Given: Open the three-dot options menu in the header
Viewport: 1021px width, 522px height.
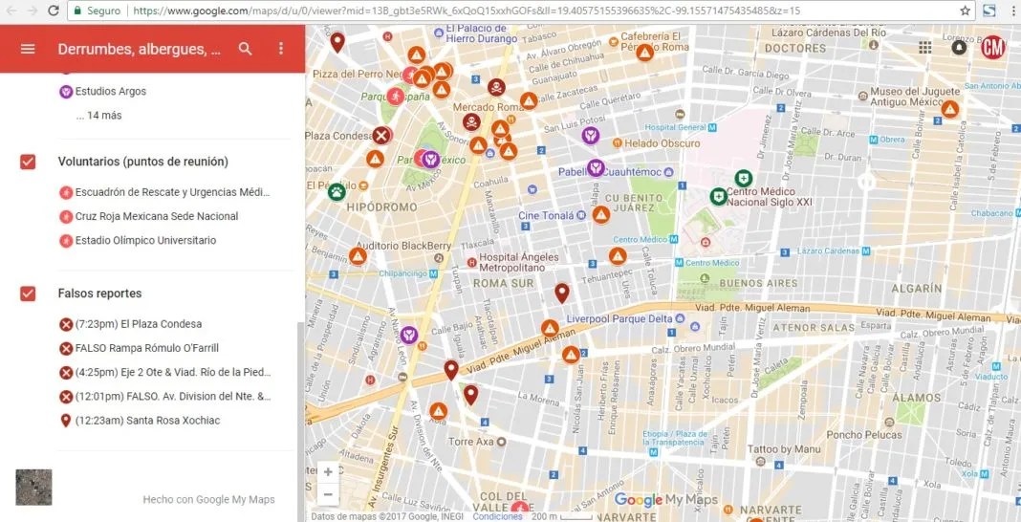Looking at the screenshot, I should point(281,49).
